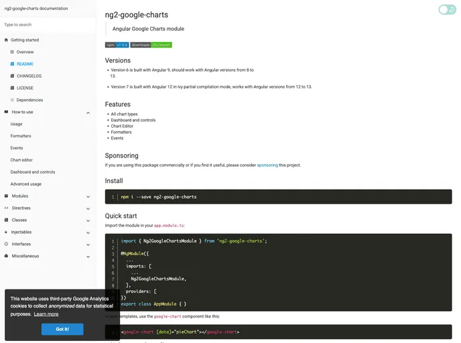Click the ng2-google-charts documentation title
The image size is (461, 343).
(36, 9)
